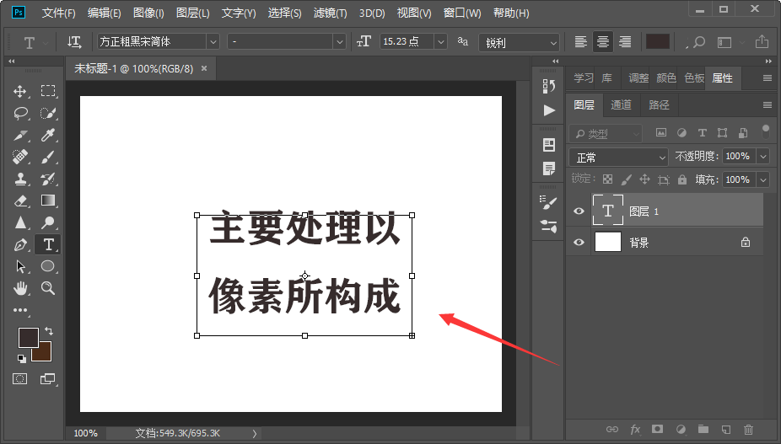Click the font size field 15.23 点
Image resolution: width=781 pixels, height=444 pixels.
point(407,42)
